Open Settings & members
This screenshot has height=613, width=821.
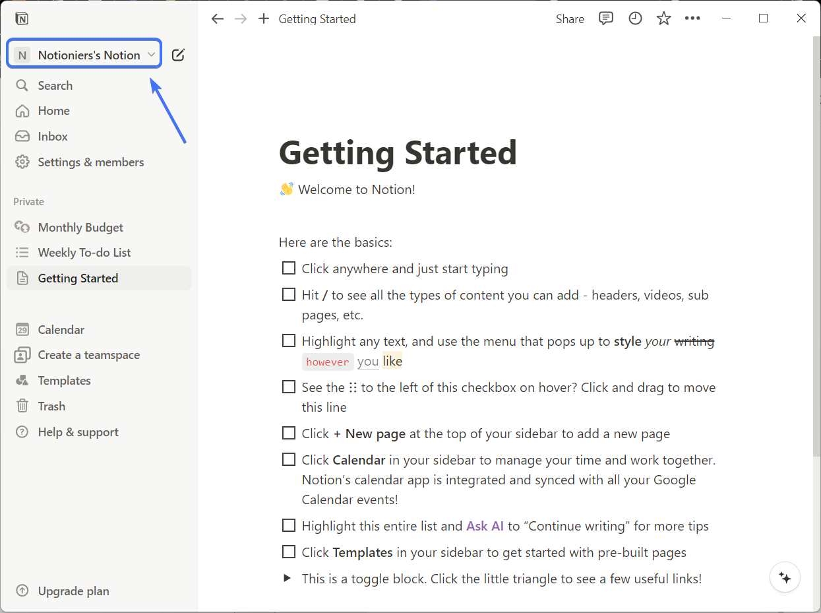click(90, 162)
